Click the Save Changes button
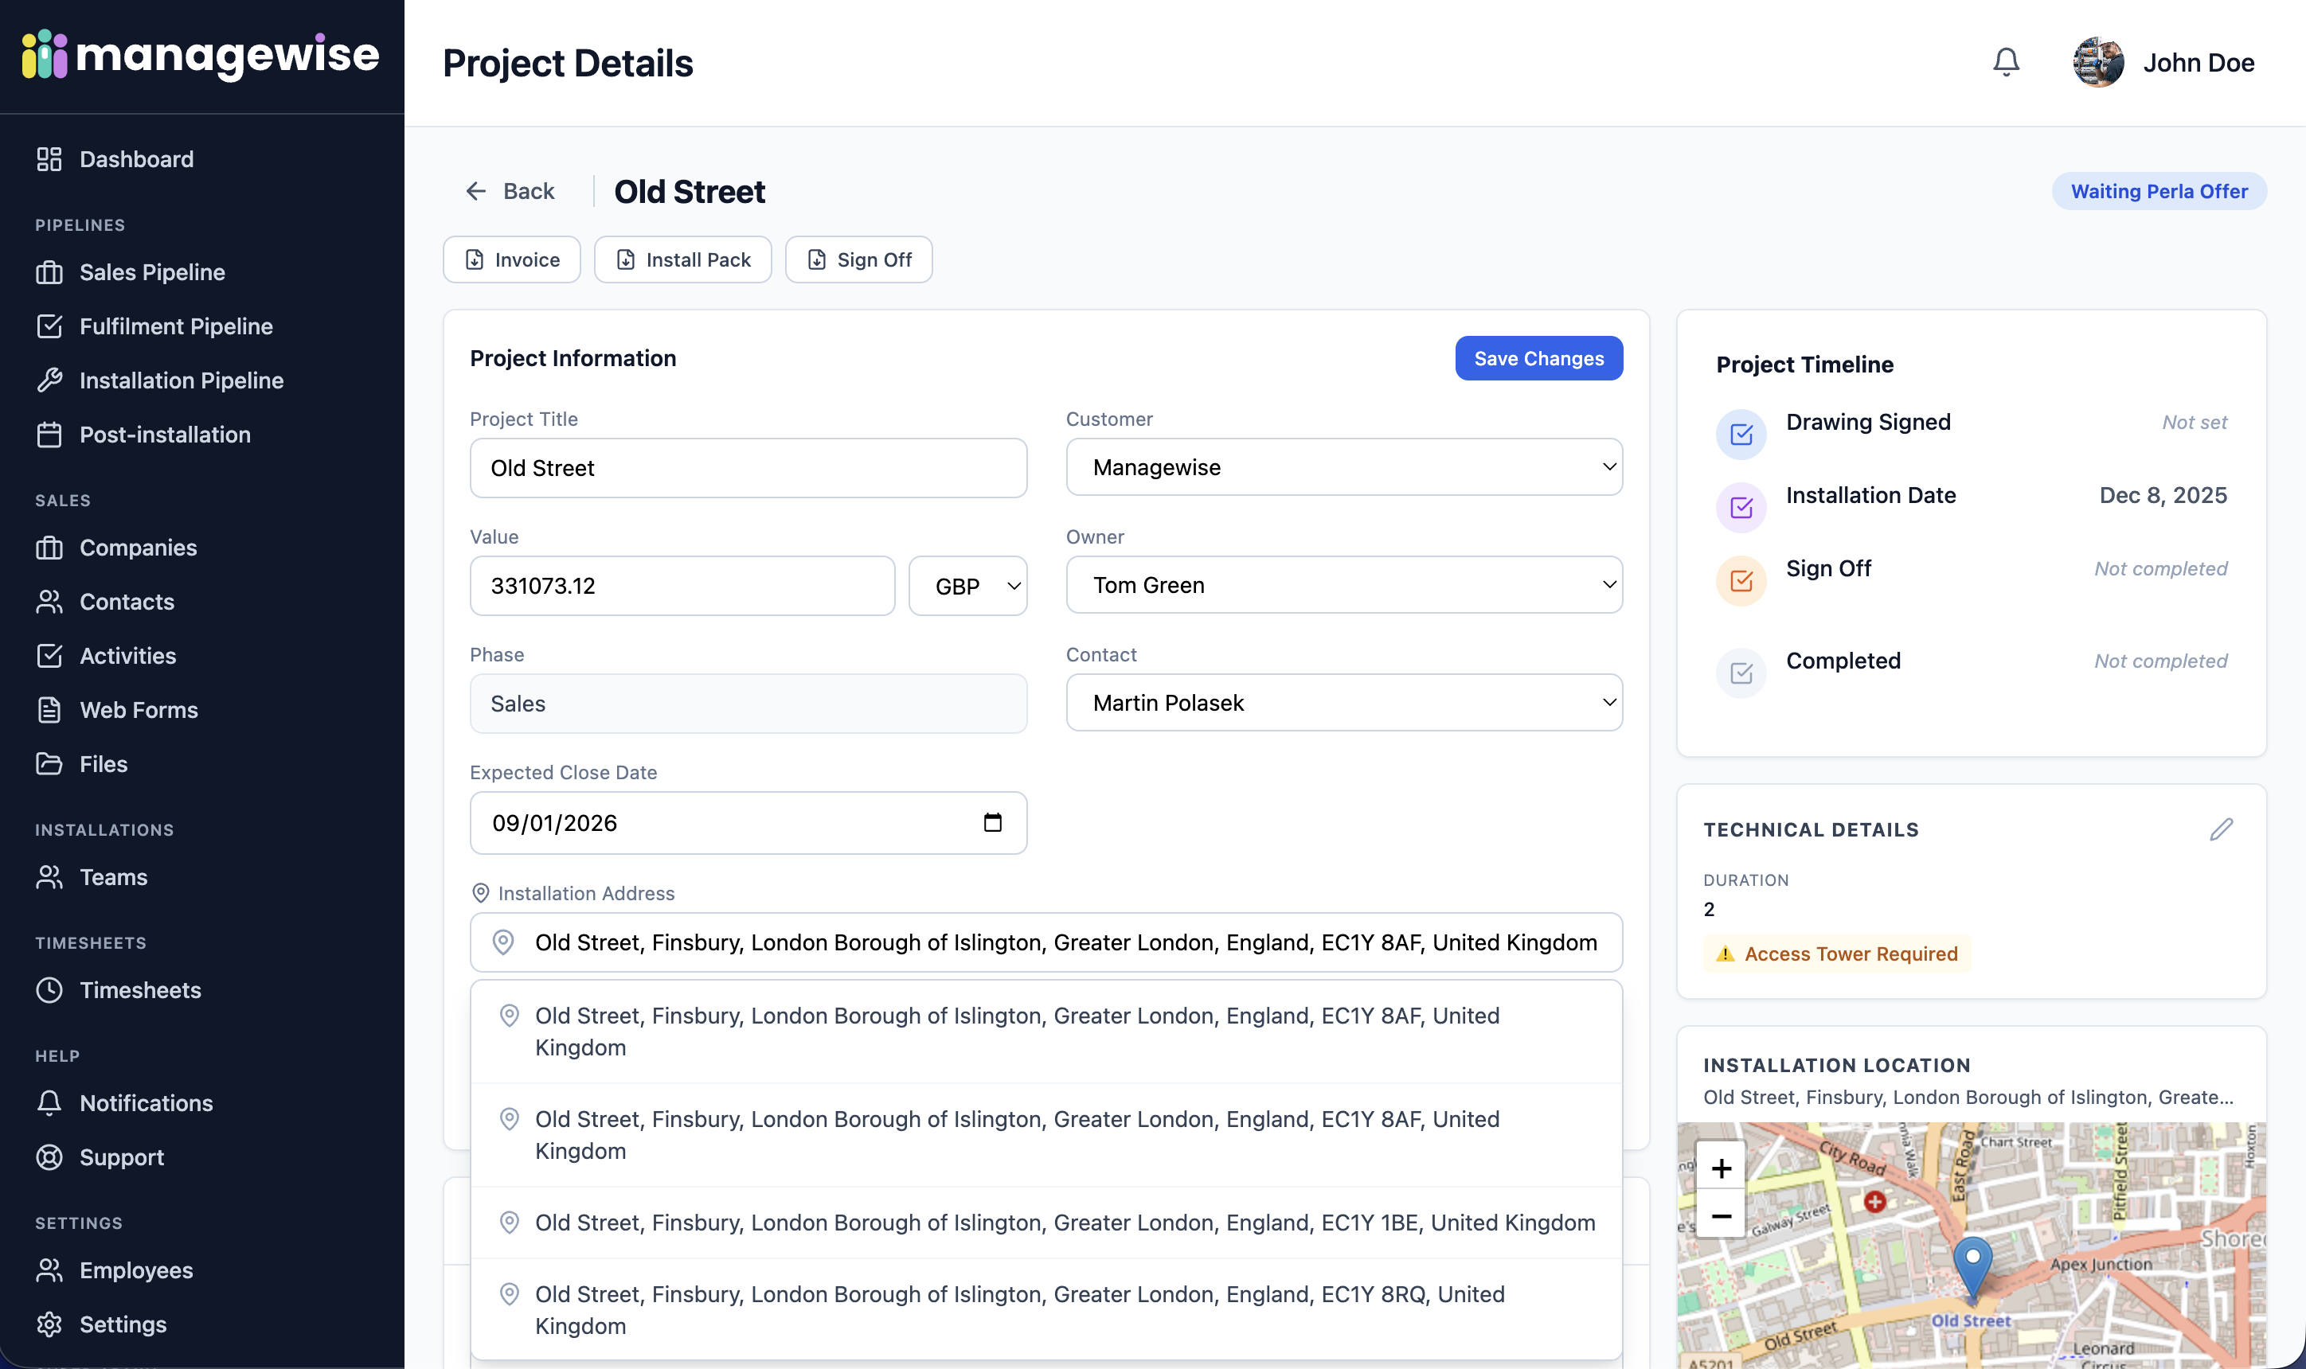Image resolution: width=2306 pixels, height=1369 pixels. pos(1538,358)
